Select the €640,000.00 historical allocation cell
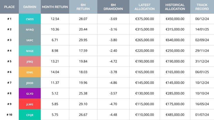 pyautogui.click(x=175, y=40)
